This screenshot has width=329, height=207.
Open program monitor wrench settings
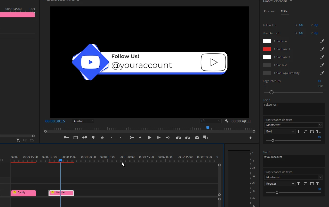tap(227, 121)
